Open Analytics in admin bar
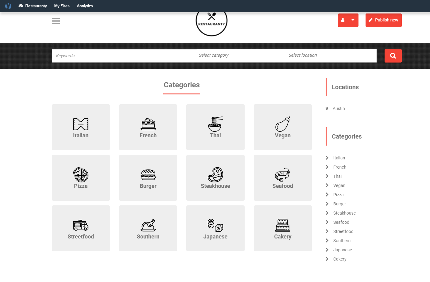Screen dimensions: 430x282 (85, 6)
